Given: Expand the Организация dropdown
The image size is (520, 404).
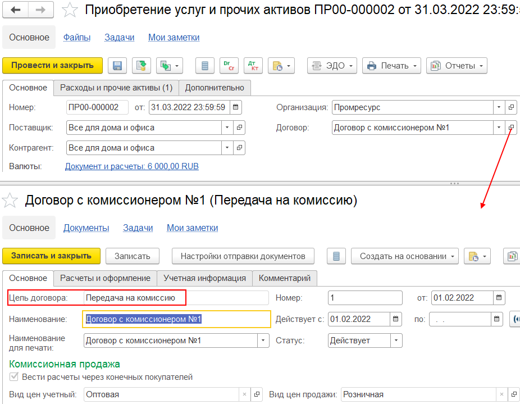Looking at the screenshot, I should pos(499,107).
